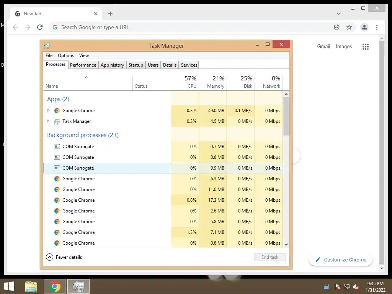The image size is (392, 294).
Task: Switch to the Services tab
Action: point(189,65)
